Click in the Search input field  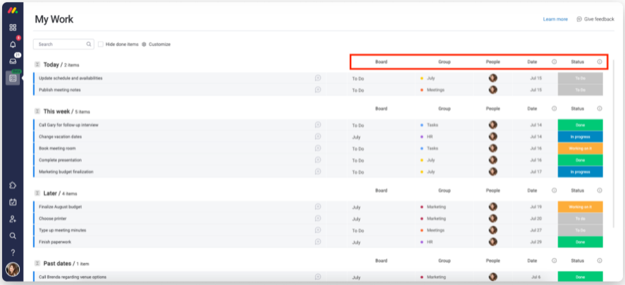[60, 44]
